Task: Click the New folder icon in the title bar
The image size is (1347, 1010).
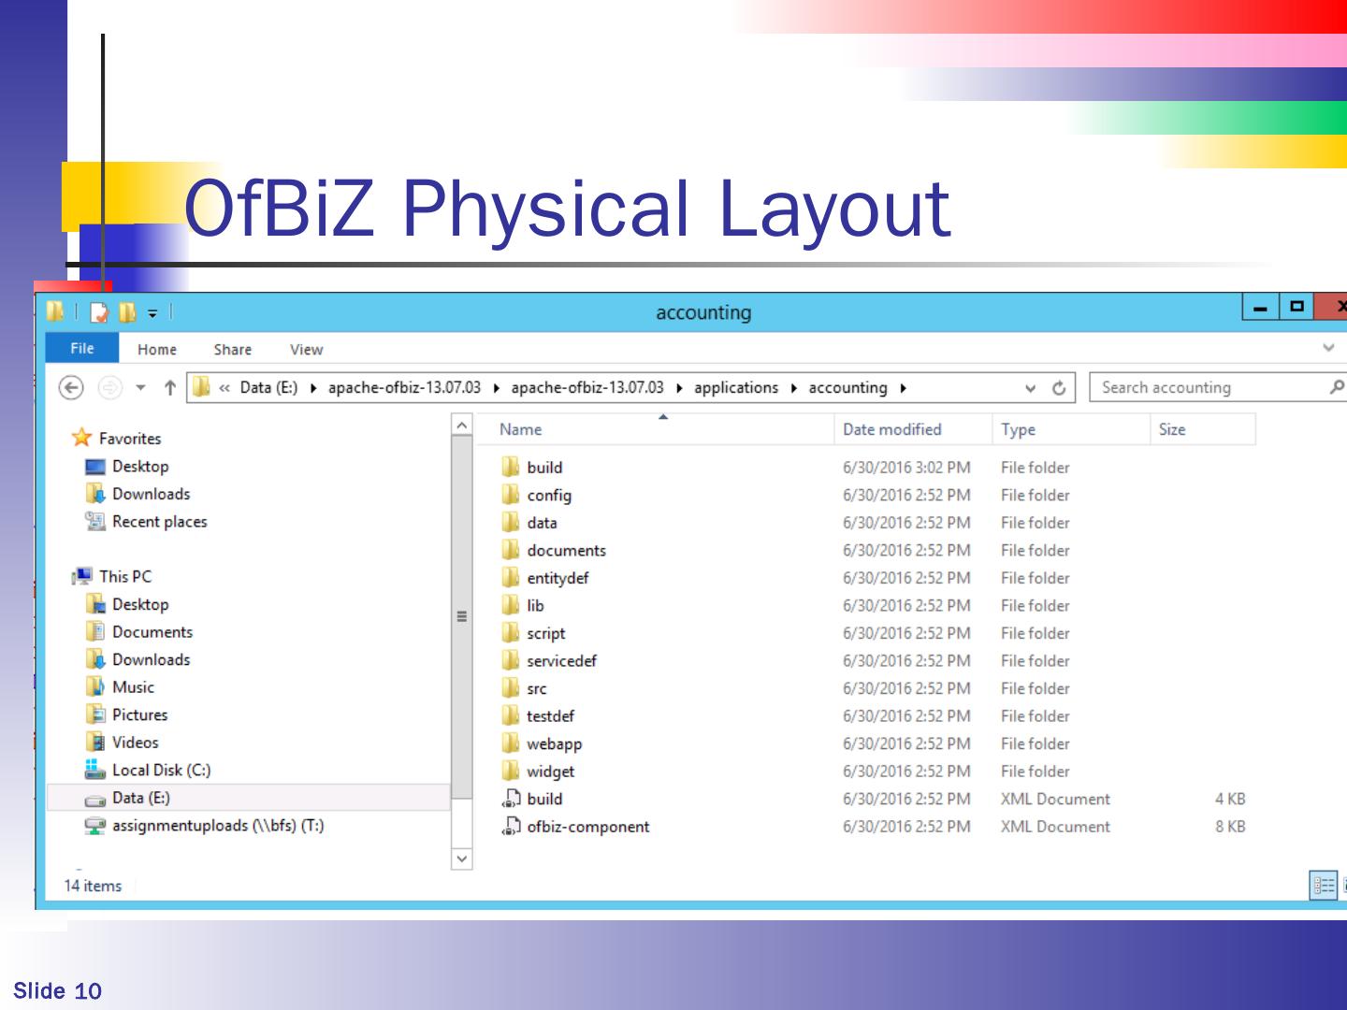Action: tap(127, 312)
